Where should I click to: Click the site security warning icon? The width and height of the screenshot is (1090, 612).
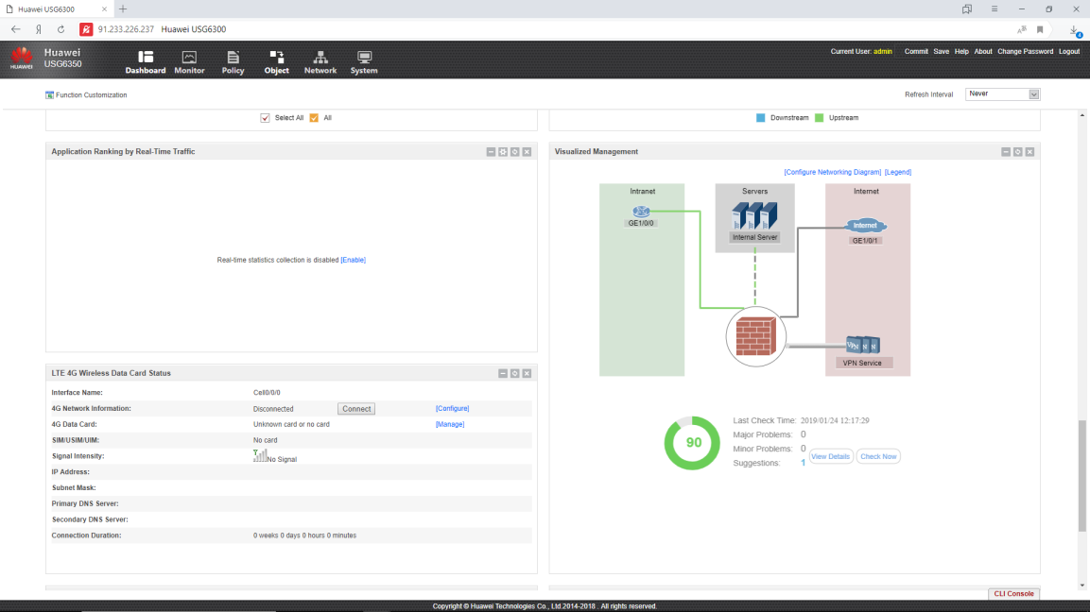coord(86,29)
